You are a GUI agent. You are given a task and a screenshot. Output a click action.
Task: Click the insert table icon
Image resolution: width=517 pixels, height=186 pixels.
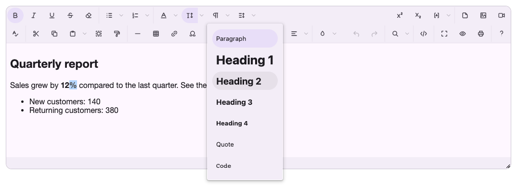pyautogui.click(x=156, y=34)
